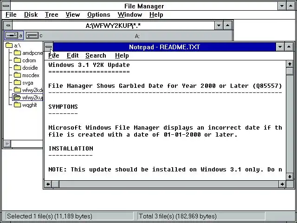This screenshot has height=223, width=297.
Task: Click the open wfwy2kup folder icon
Action: pyautogui.click(x=17, y=97)
